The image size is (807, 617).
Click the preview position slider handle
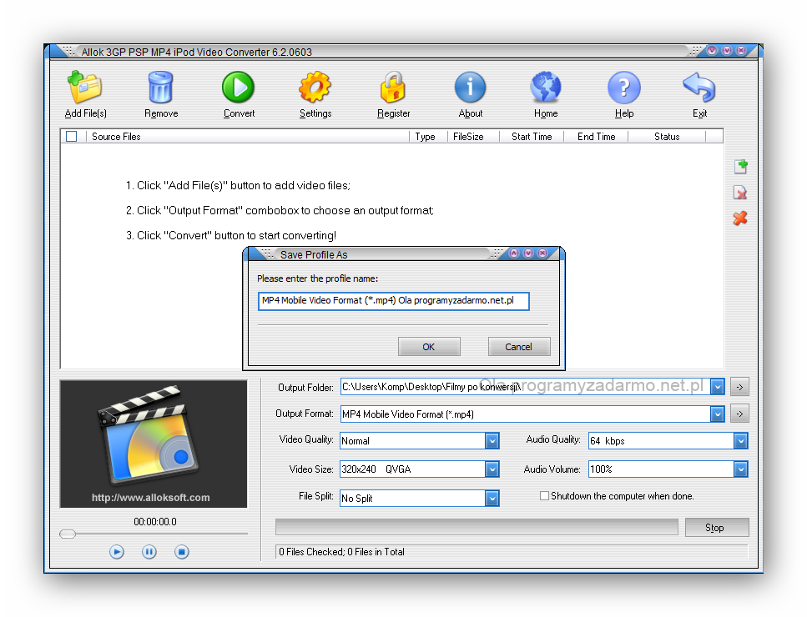click(68, 534)
